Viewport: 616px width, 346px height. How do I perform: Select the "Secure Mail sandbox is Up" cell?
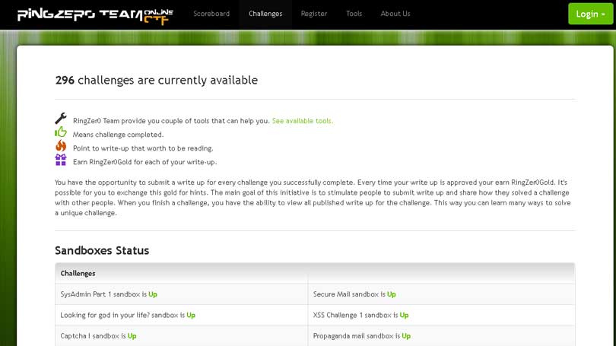click(x=442, y=294)
